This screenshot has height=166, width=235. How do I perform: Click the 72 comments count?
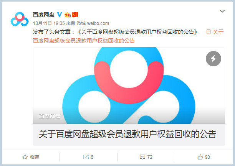click(x=150, y=157)
